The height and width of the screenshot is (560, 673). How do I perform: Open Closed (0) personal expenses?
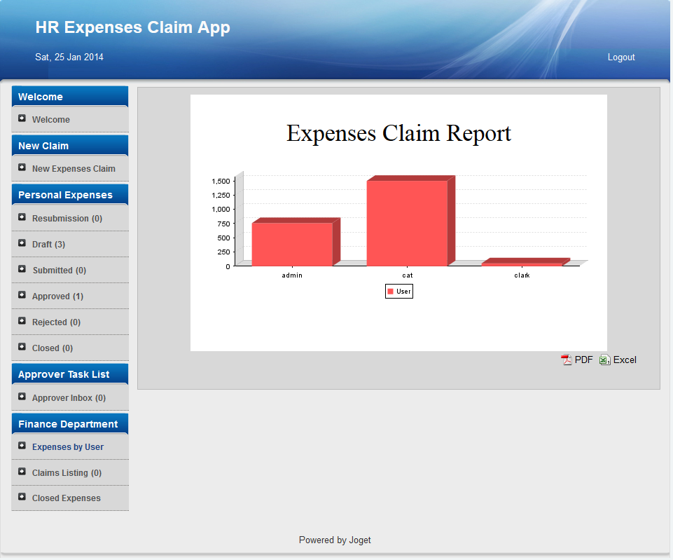tap(53, 348)
